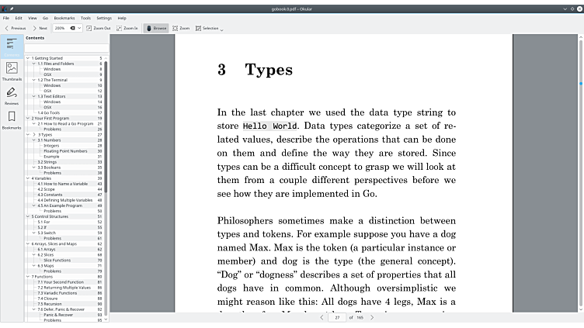Collapse the '3.1 Numbers' section
584x328 pixels.
click(x=34, y=140)
